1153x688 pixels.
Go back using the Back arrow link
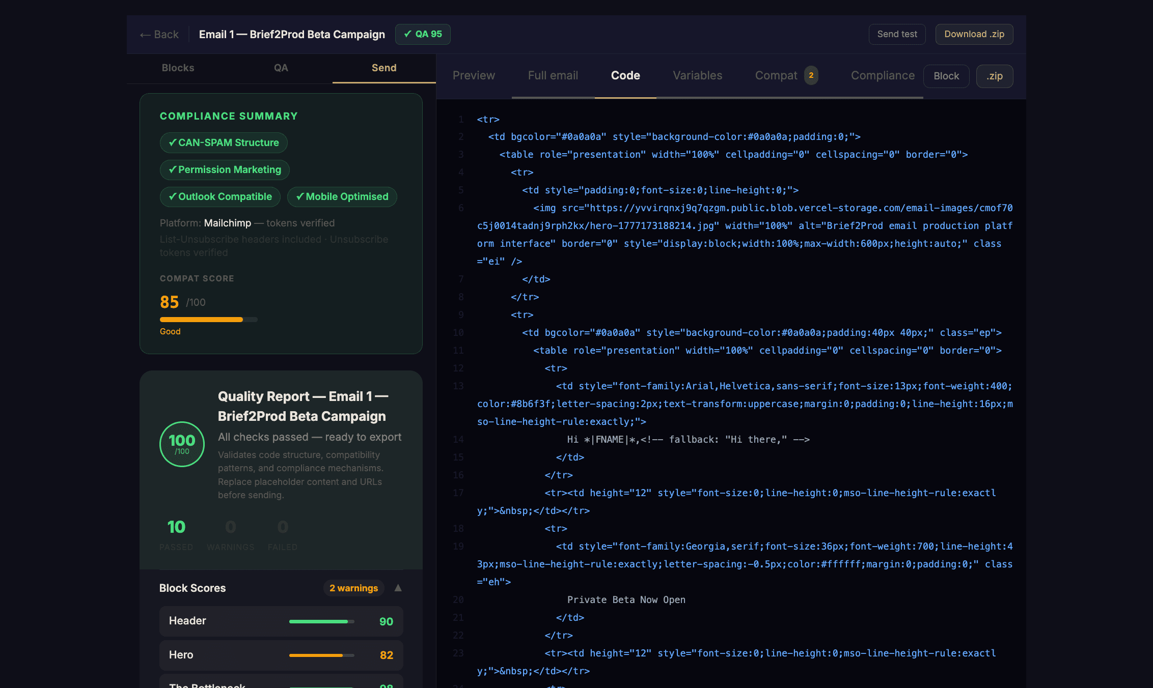point(159,35)
